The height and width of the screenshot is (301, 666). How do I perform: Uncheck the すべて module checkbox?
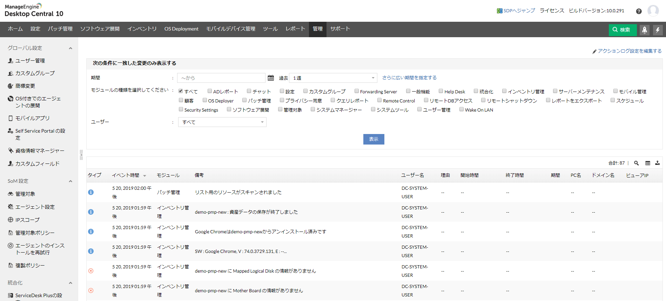(181, 91)
